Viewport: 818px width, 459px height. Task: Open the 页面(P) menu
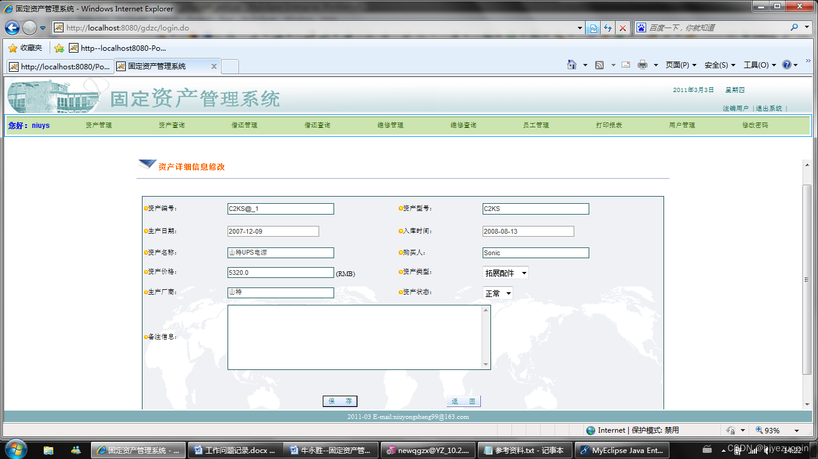coord(681,65)
